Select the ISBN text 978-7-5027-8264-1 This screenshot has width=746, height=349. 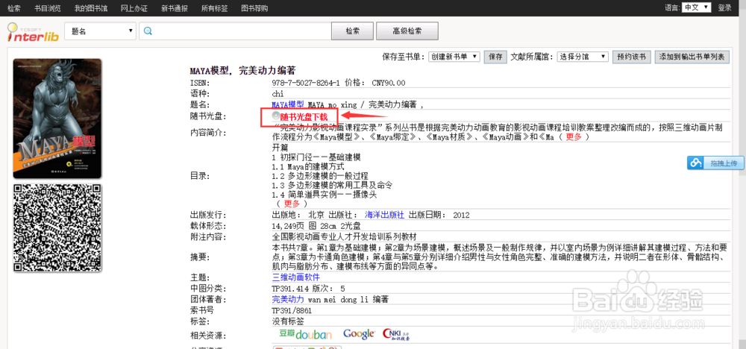(x=305, y=83)
